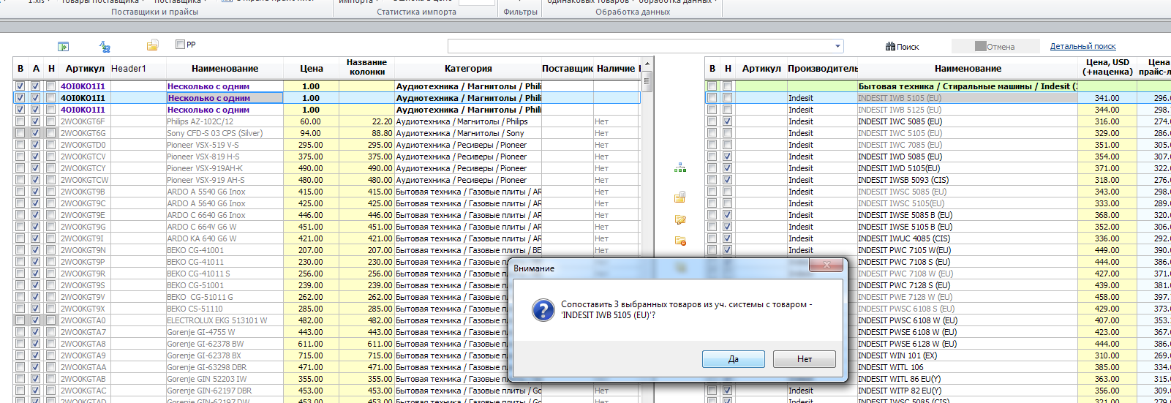Select the Philips AZ-102C/12 name cell
1171x403 pixels.
click(x=225, y=121)
